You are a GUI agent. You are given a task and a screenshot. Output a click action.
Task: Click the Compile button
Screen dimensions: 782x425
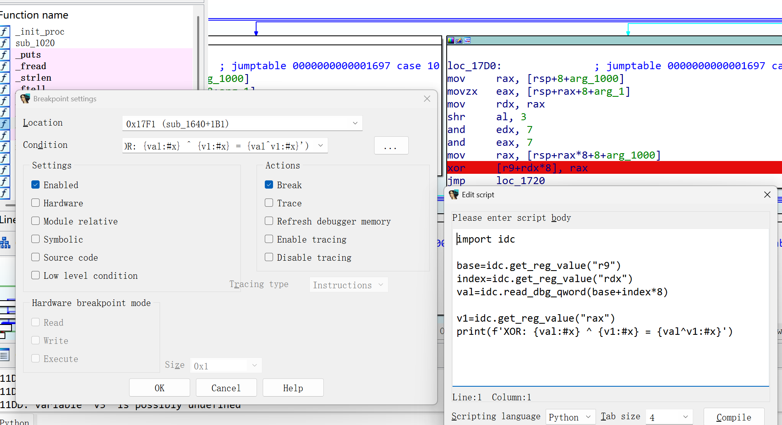pos(733,417)
